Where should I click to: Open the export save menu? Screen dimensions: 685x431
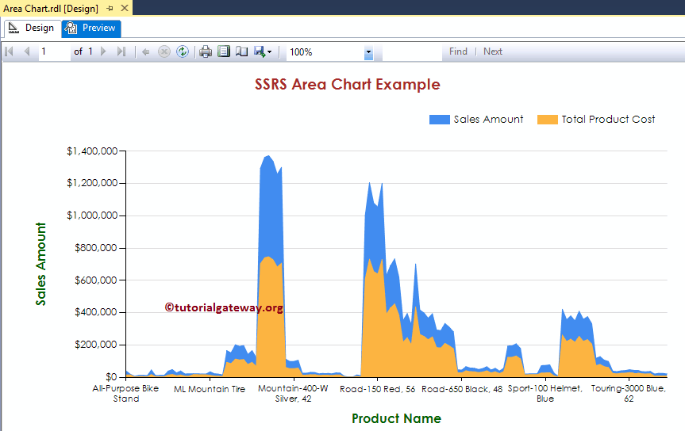pyautogui.click(x=263, y=51)
